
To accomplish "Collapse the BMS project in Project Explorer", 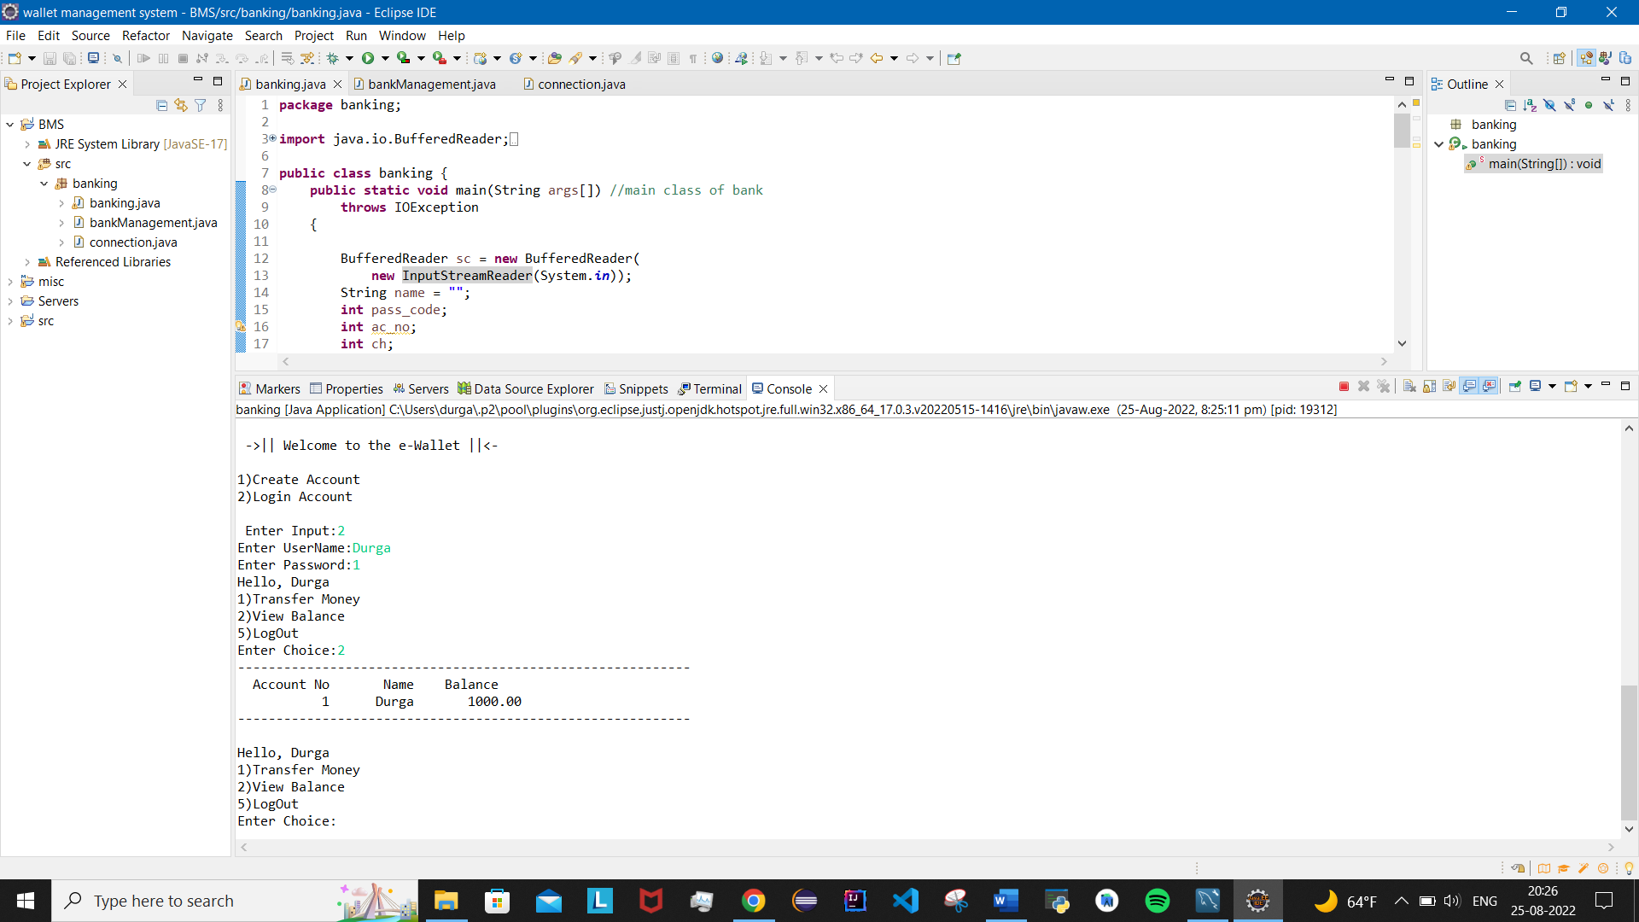I will [x=10, y=124].
